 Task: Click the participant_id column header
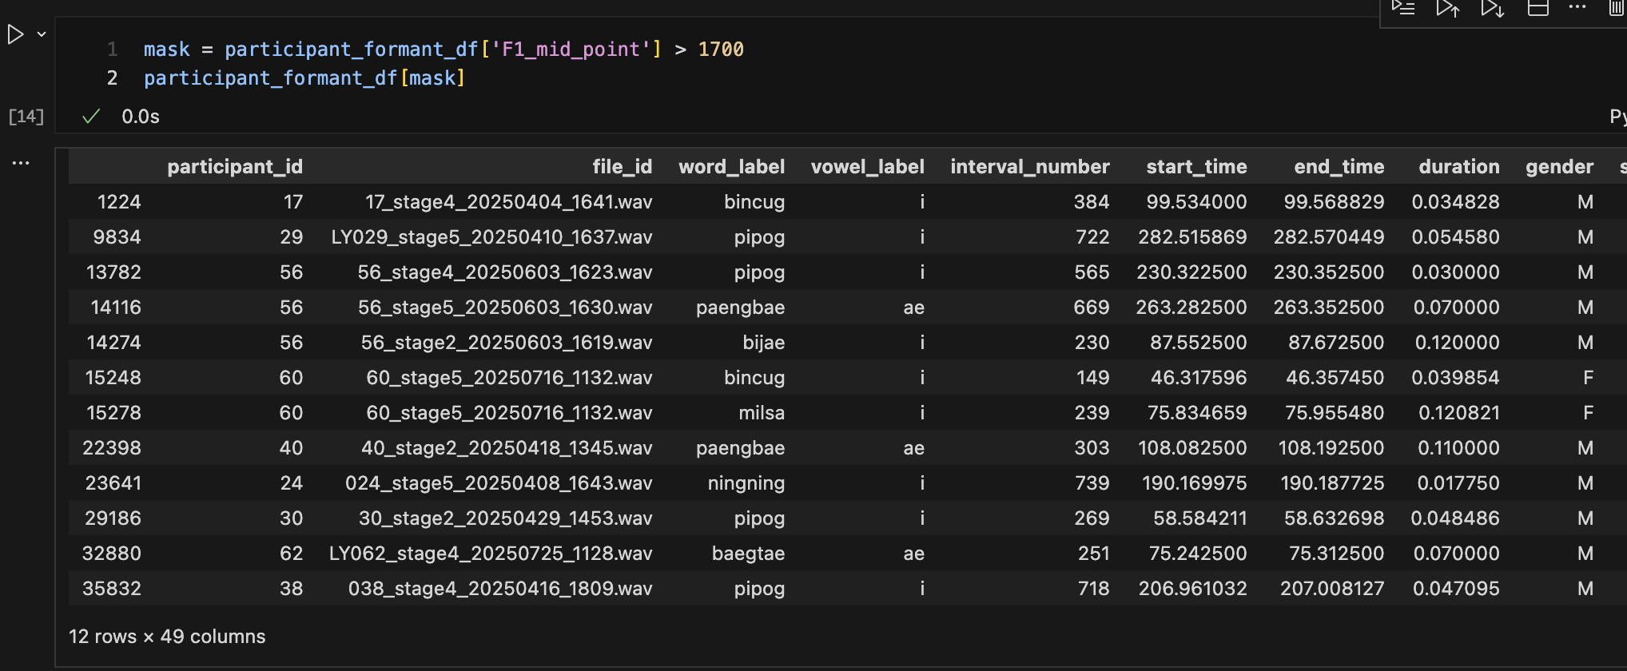coord(234,166)
